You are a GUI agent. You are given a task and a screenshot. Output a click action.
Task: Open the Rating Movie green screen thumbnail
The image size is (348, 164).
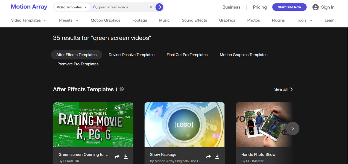93,125
